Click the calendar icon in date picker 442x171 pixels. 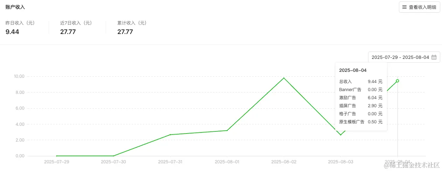tap(434, 57)
